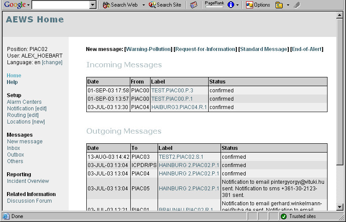Go to Inbox in Messages menu
Screen dimensions: 346x222
pos(14,148)
